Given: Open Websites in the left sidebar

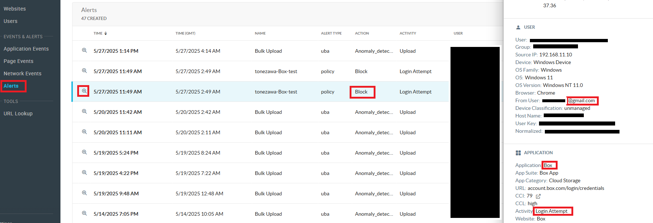Looking at the screenshot, I should click(15, 9).
